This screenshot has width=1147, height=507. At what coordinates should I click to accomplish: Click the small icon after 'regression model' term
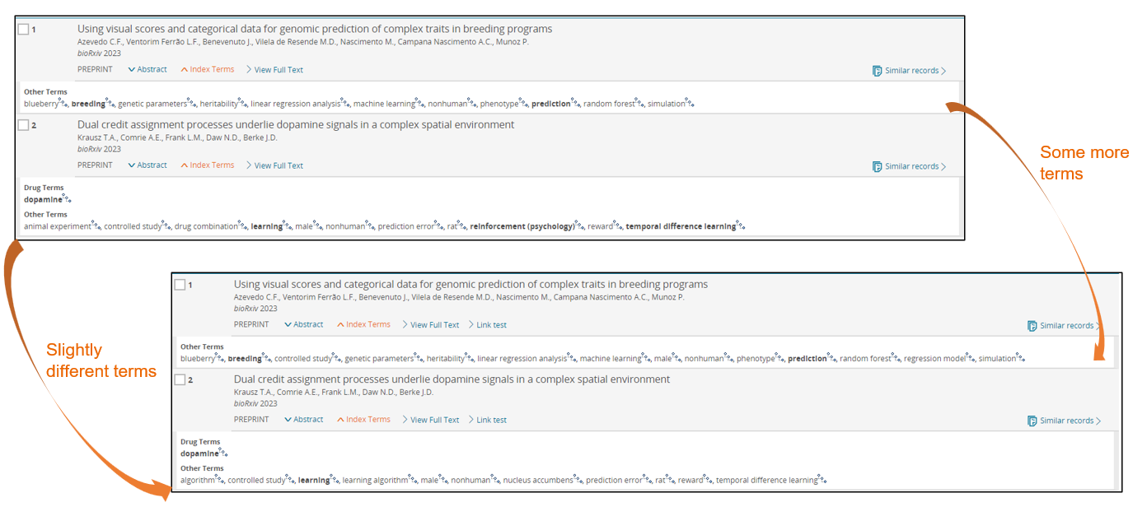pyautogui.click(x=970, y=357)
